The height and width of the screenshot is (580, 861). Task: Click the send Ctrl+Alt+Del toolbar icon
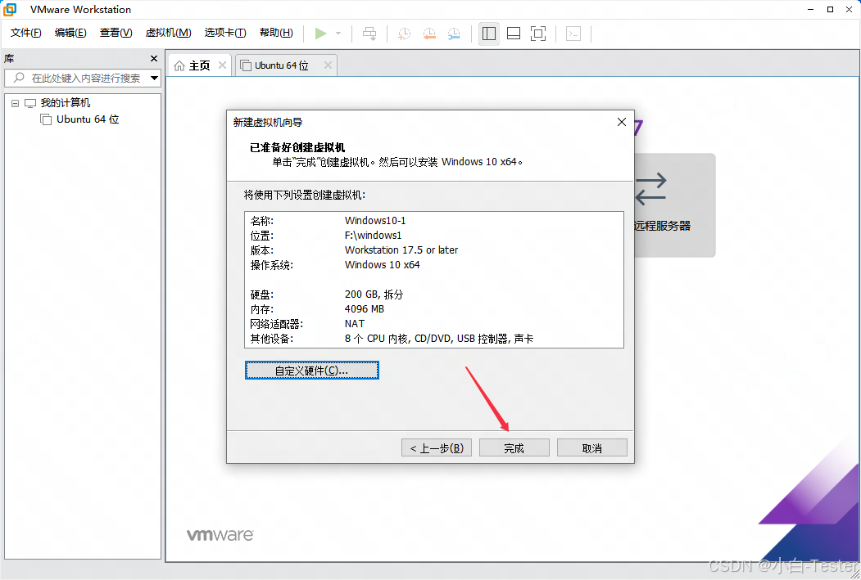(x=369, y=34)
